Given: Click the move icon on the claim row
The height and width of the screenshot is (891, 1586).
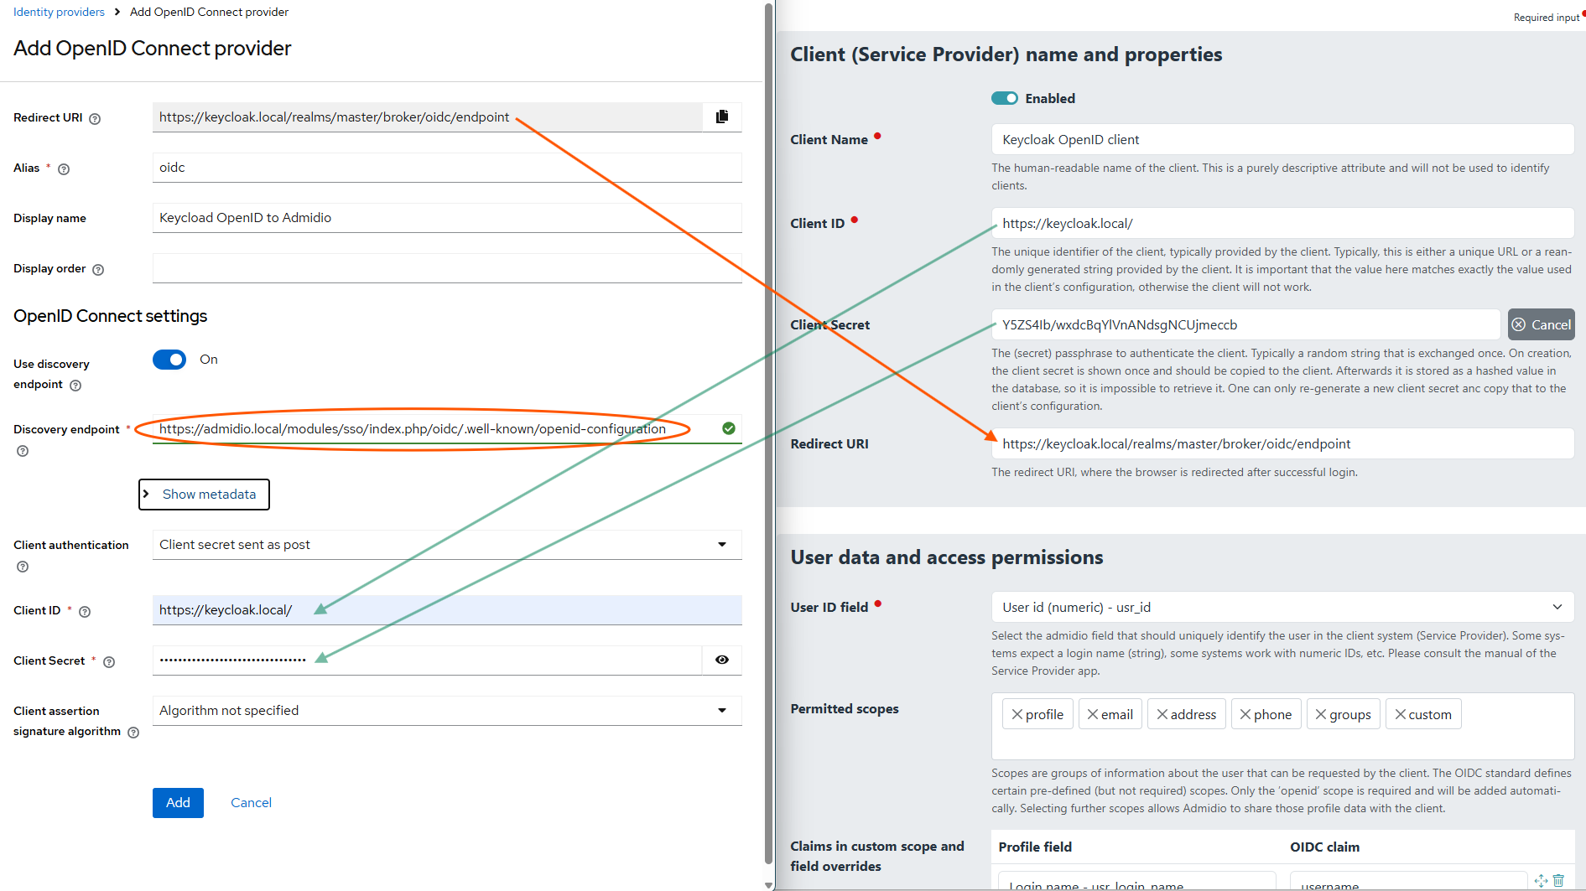Looking at the screenshot, I should click(1541, 880).
